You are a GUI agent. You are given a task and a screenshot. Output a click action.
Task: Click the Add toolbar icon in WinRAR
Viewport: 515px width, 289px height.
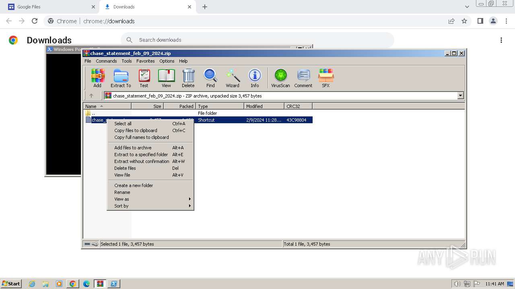coord(97,78)
